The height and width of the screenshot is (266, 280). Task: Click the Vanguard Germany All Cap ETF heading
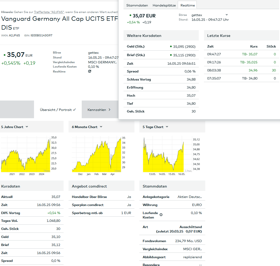tap(59, 23)
